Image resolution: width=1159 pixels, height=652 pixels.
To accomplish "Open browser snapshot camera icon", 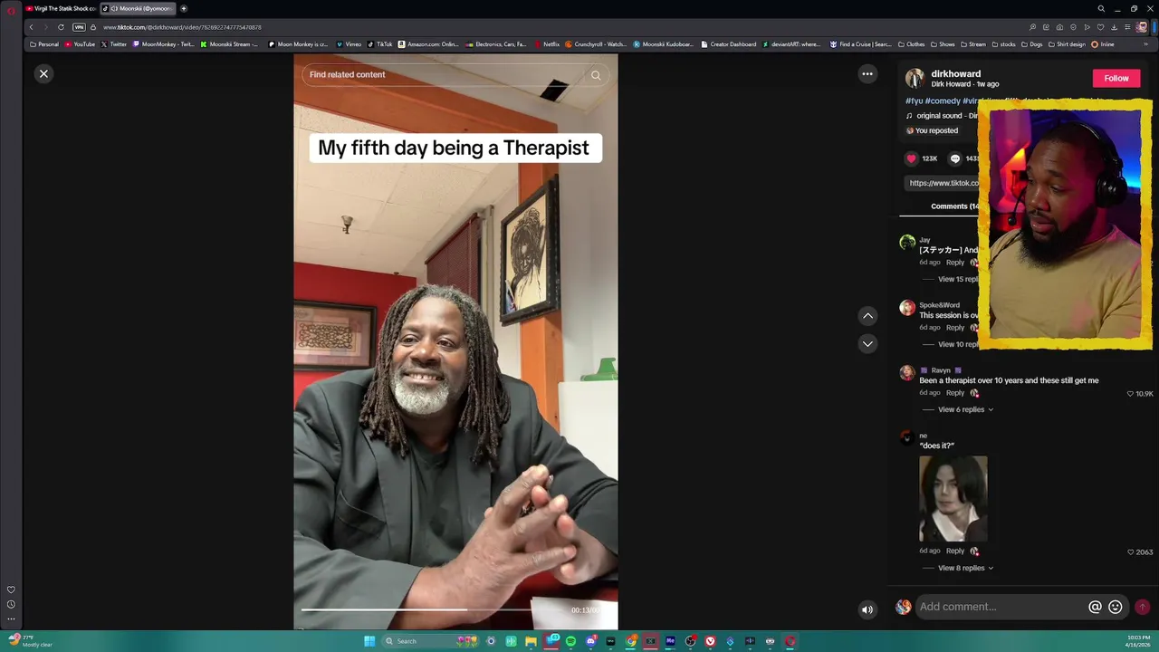I will [x=1059, y=27].
